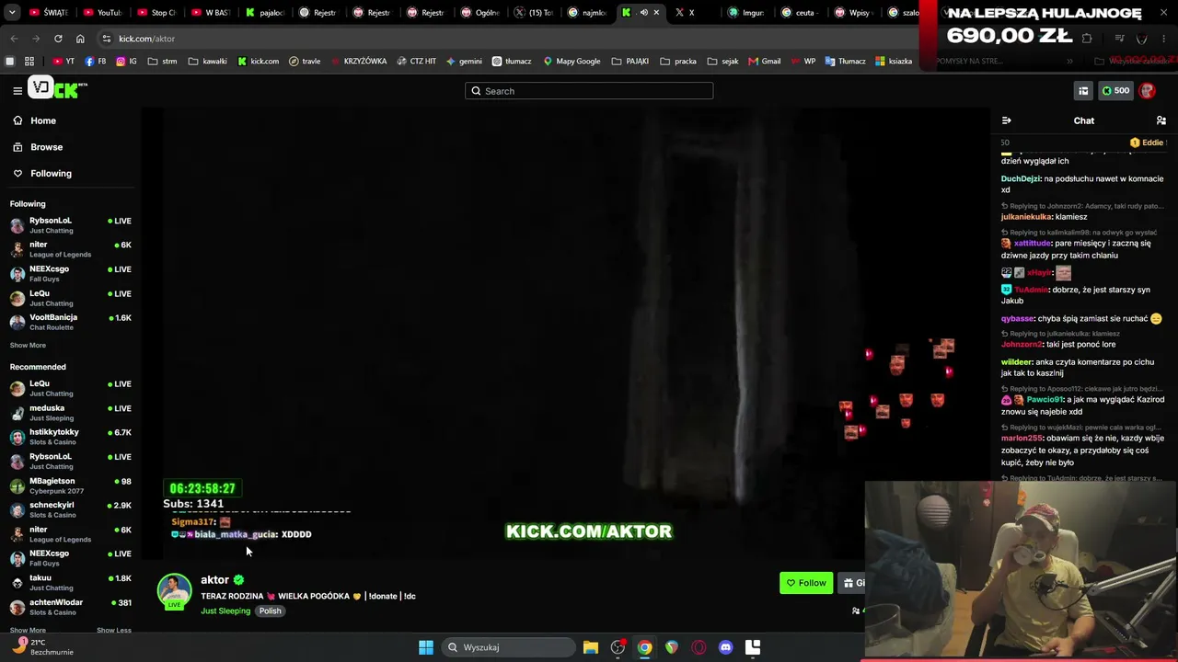Switch to the Imgur tab
The height and width of the screenshot is (662, 1178).
pyautogui.click(x=747, y=13)
